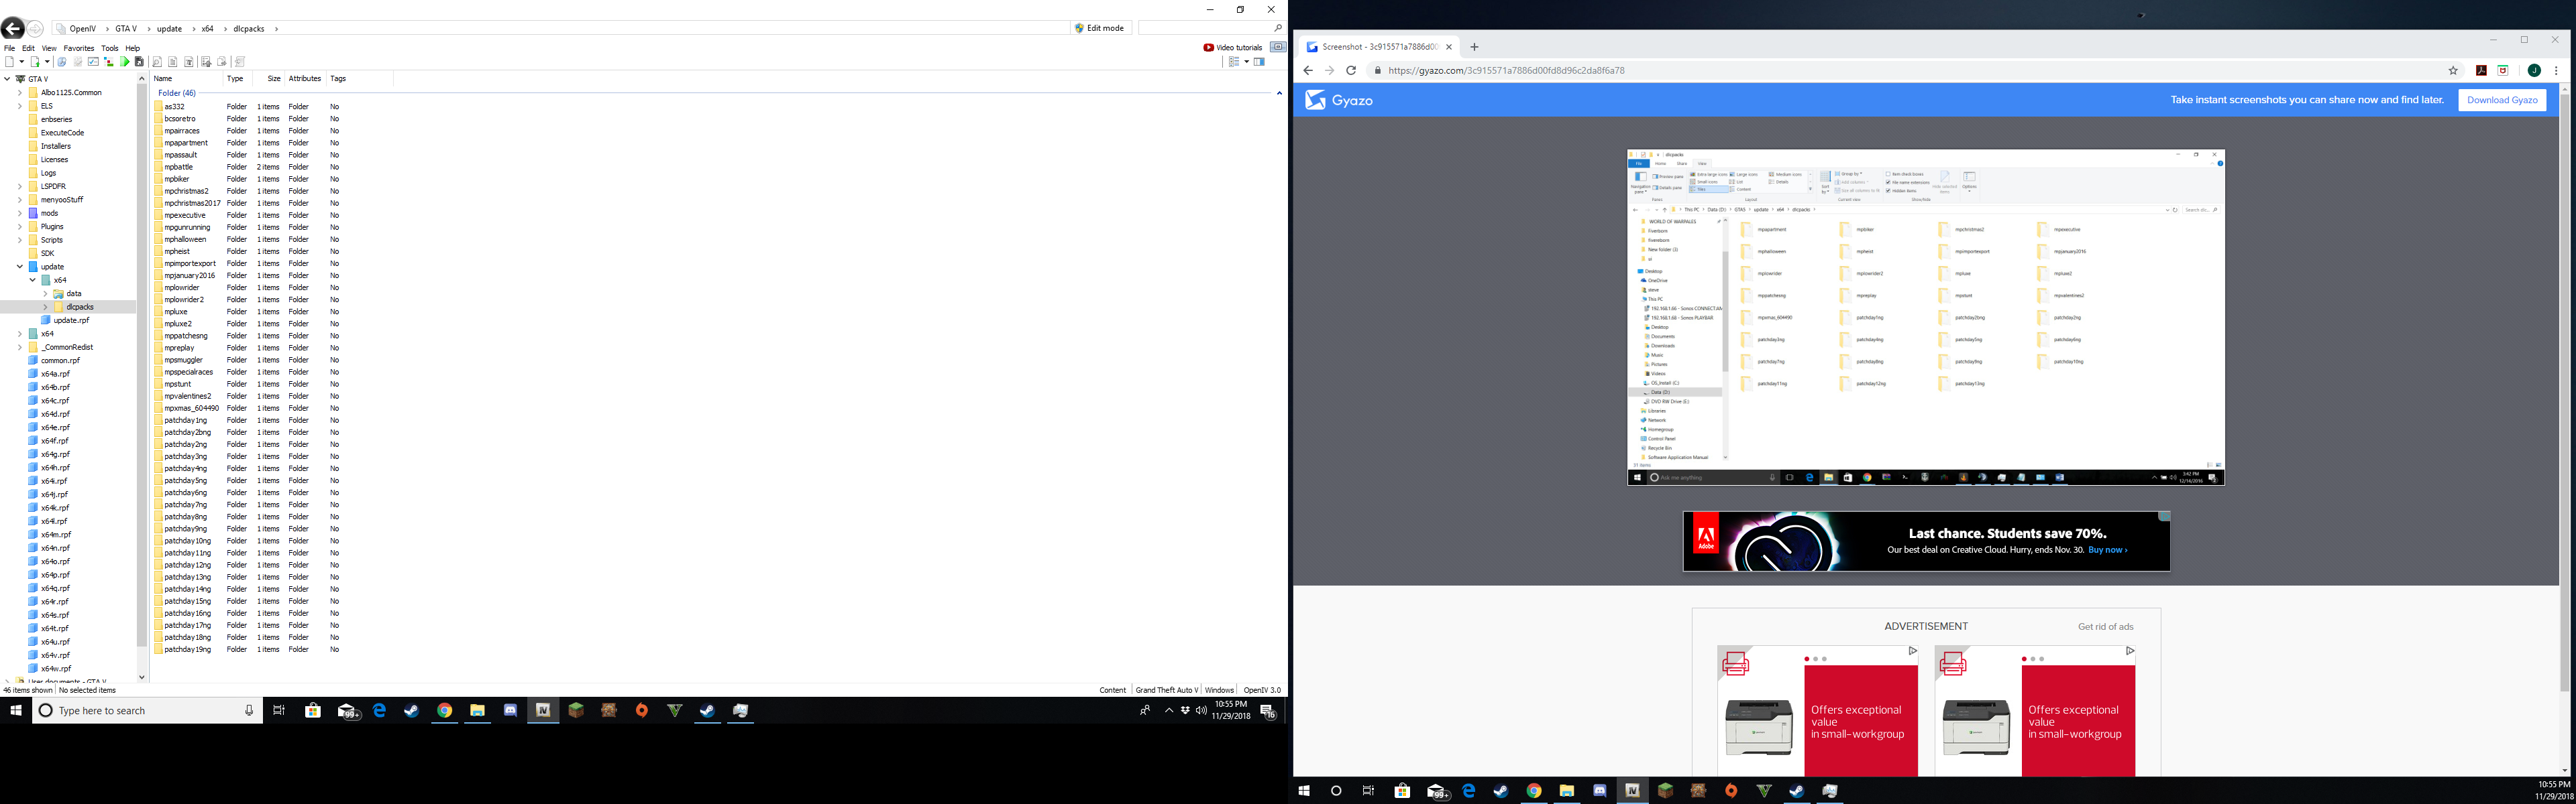Click the Get rid of ads link

(x=2105, y=627)
